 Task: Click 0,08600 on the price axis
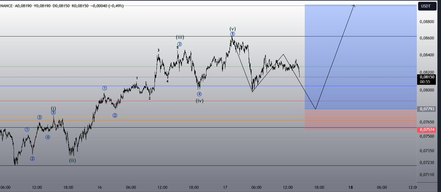point(427,38)
